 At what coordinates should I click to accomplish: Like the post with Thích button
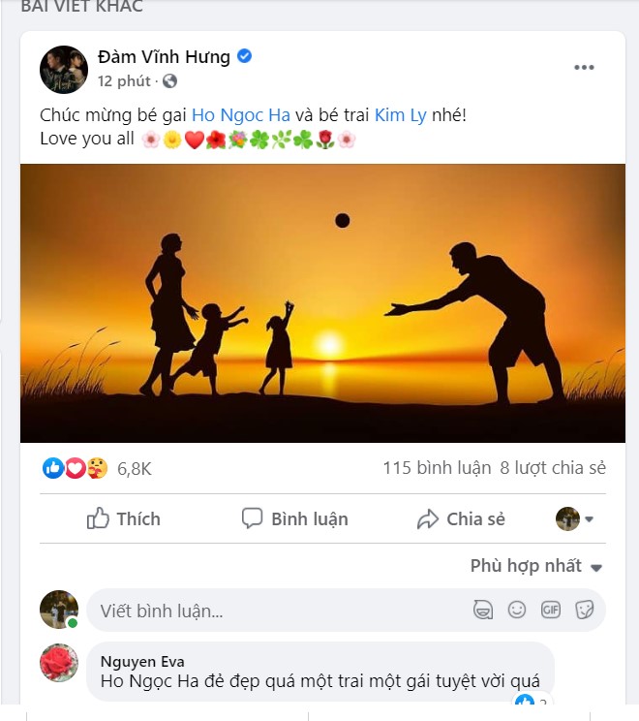point(124,519)
